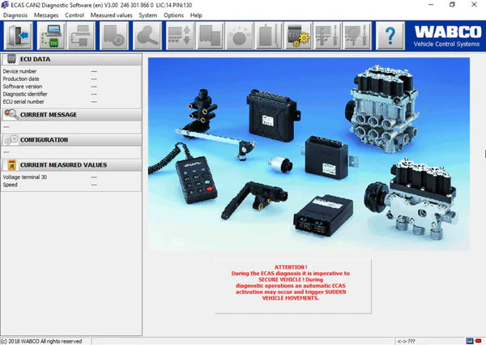Open the Options menu
The height and width of the screenshot is (345, 486).
[x=173, y=15]
